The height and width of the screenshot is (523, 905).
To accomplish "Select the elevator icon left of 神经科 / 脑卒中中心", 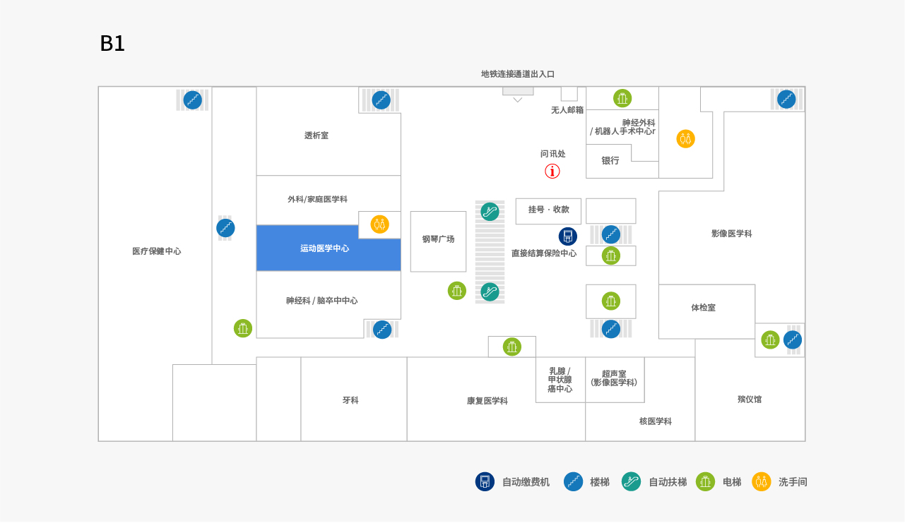I will point(243,328).
